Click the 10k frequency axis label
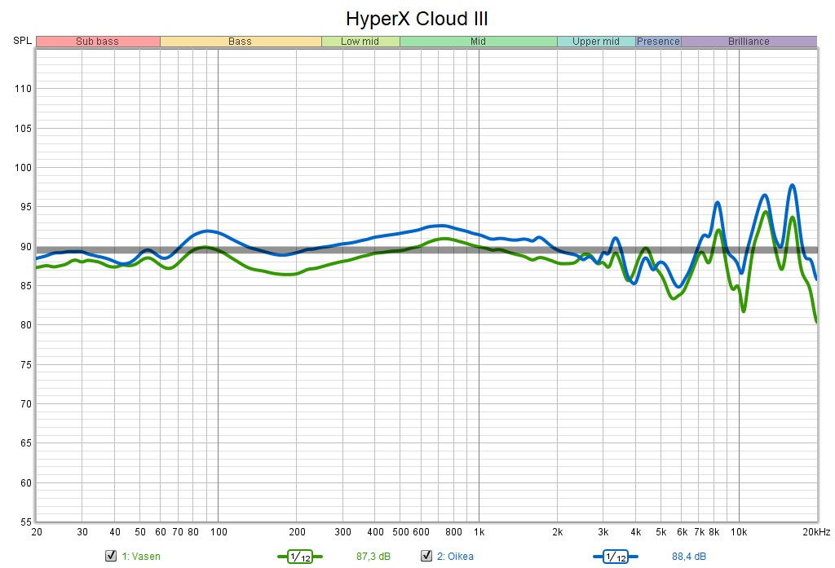Screen dimensions: 835x568 (739, 532)
